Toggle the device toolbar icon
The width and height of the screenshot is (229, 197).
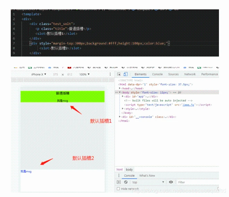point(126,74)
